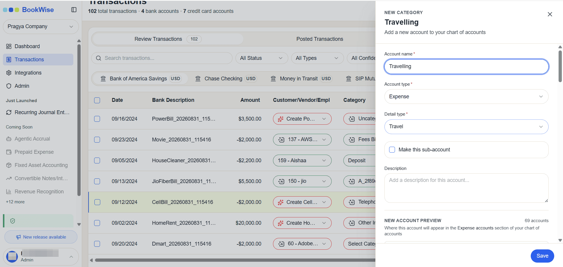The height and width of the screenshot is (267, 563).
Task: Open the Account type Expense dropdown
Action: 466,97
